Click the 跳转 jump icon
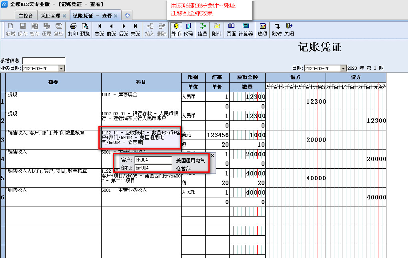This screenshot has height=258, width=408. [276, 30]
